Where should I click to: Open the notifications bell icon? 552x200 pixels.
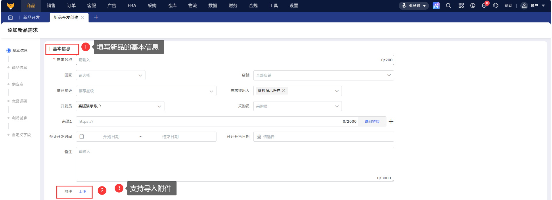[x=484, y=6]
